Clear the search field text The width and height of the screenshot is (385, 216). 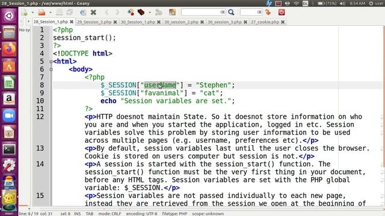(x=223, y=12)
